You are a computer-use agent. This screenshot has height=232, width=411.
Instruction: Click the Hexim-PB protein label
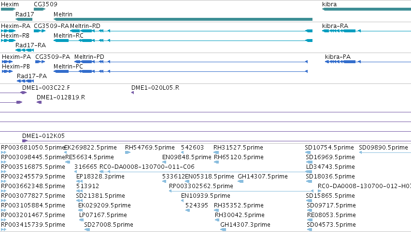click(16, 67)
